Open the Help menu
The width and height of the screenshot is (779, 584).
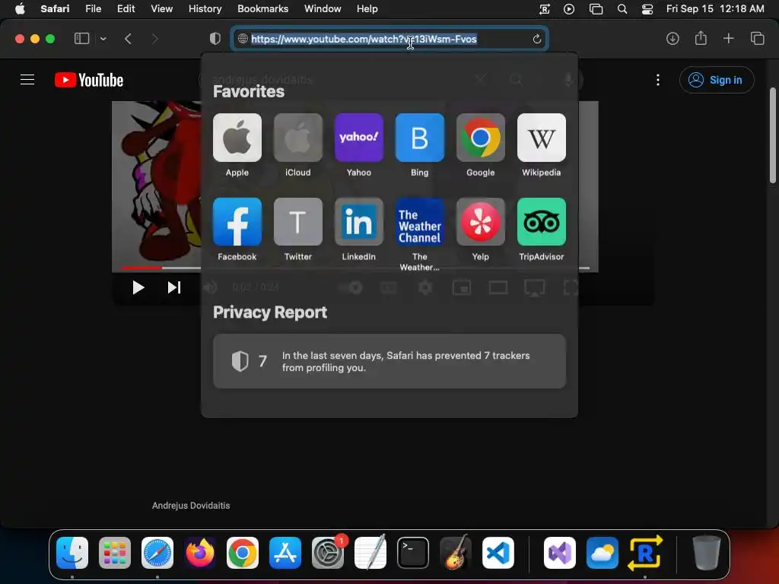(367, 9)
